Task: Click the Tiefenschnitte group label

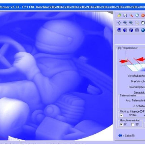Action: click(128, 95)
